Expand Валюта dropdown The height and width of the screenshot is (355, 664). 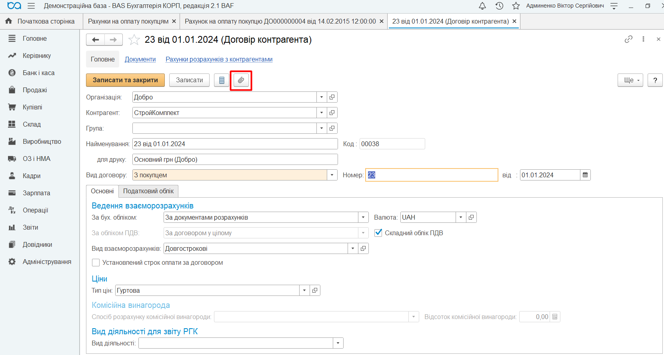coord(461,217)
